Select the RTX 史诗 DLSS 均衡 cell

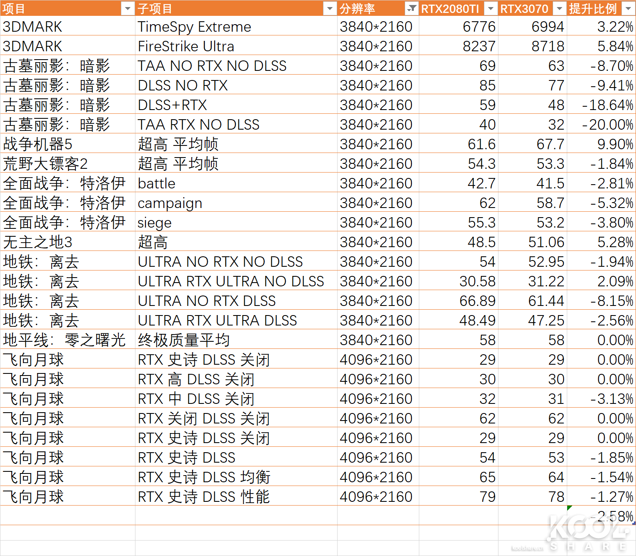[x=236, y=476]
